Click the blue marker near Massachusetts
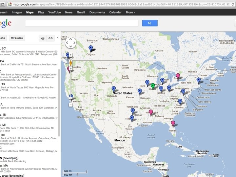Image resolution: width=236 pixels, height=177 pixels. click(x=199, y=81)
